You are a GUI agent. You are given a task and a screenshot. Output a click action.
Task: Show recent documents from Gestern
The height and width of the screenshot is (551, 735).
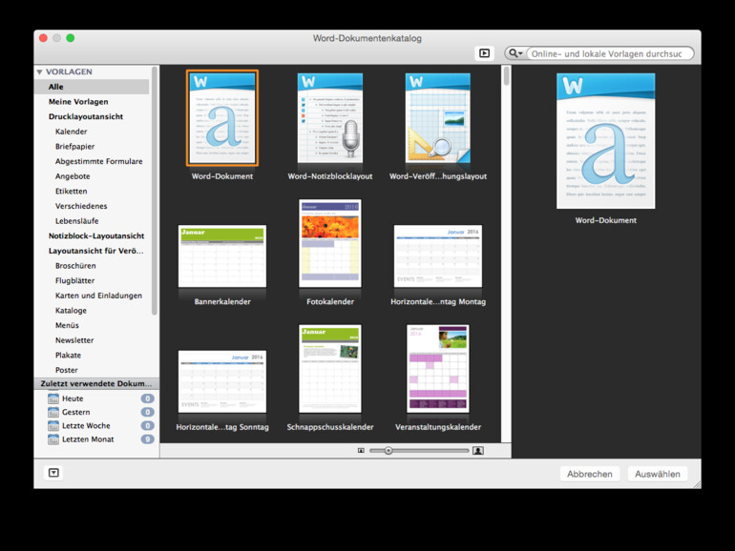pyautogui.click(x=76, y=412)
